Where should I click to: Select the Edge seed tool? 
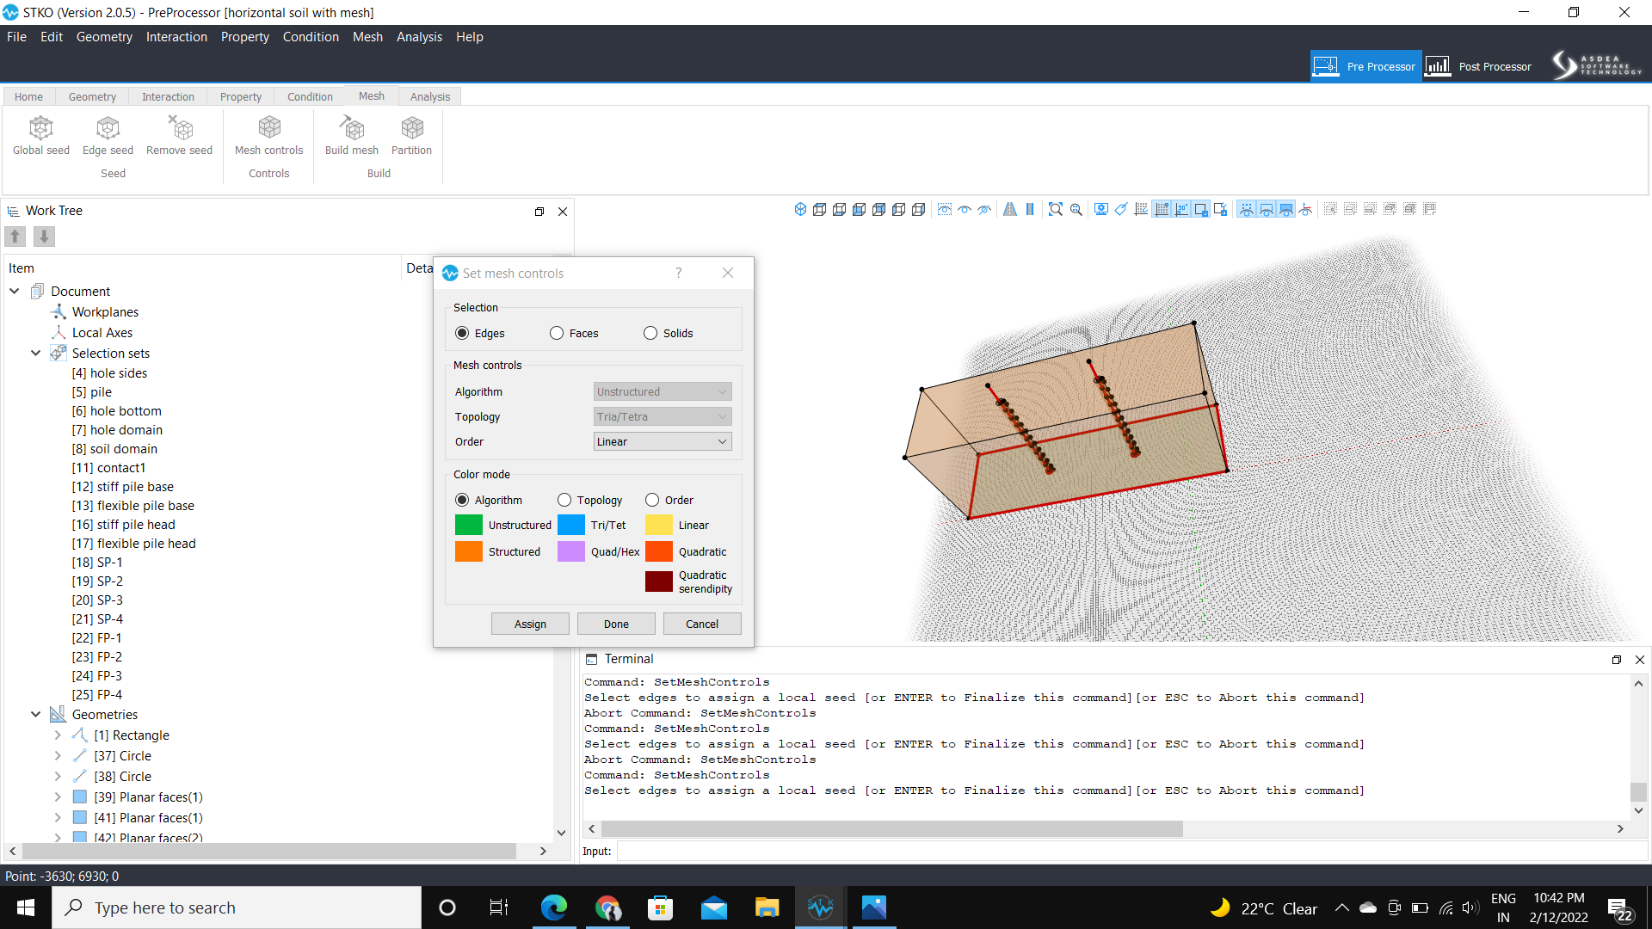(108, 136)
